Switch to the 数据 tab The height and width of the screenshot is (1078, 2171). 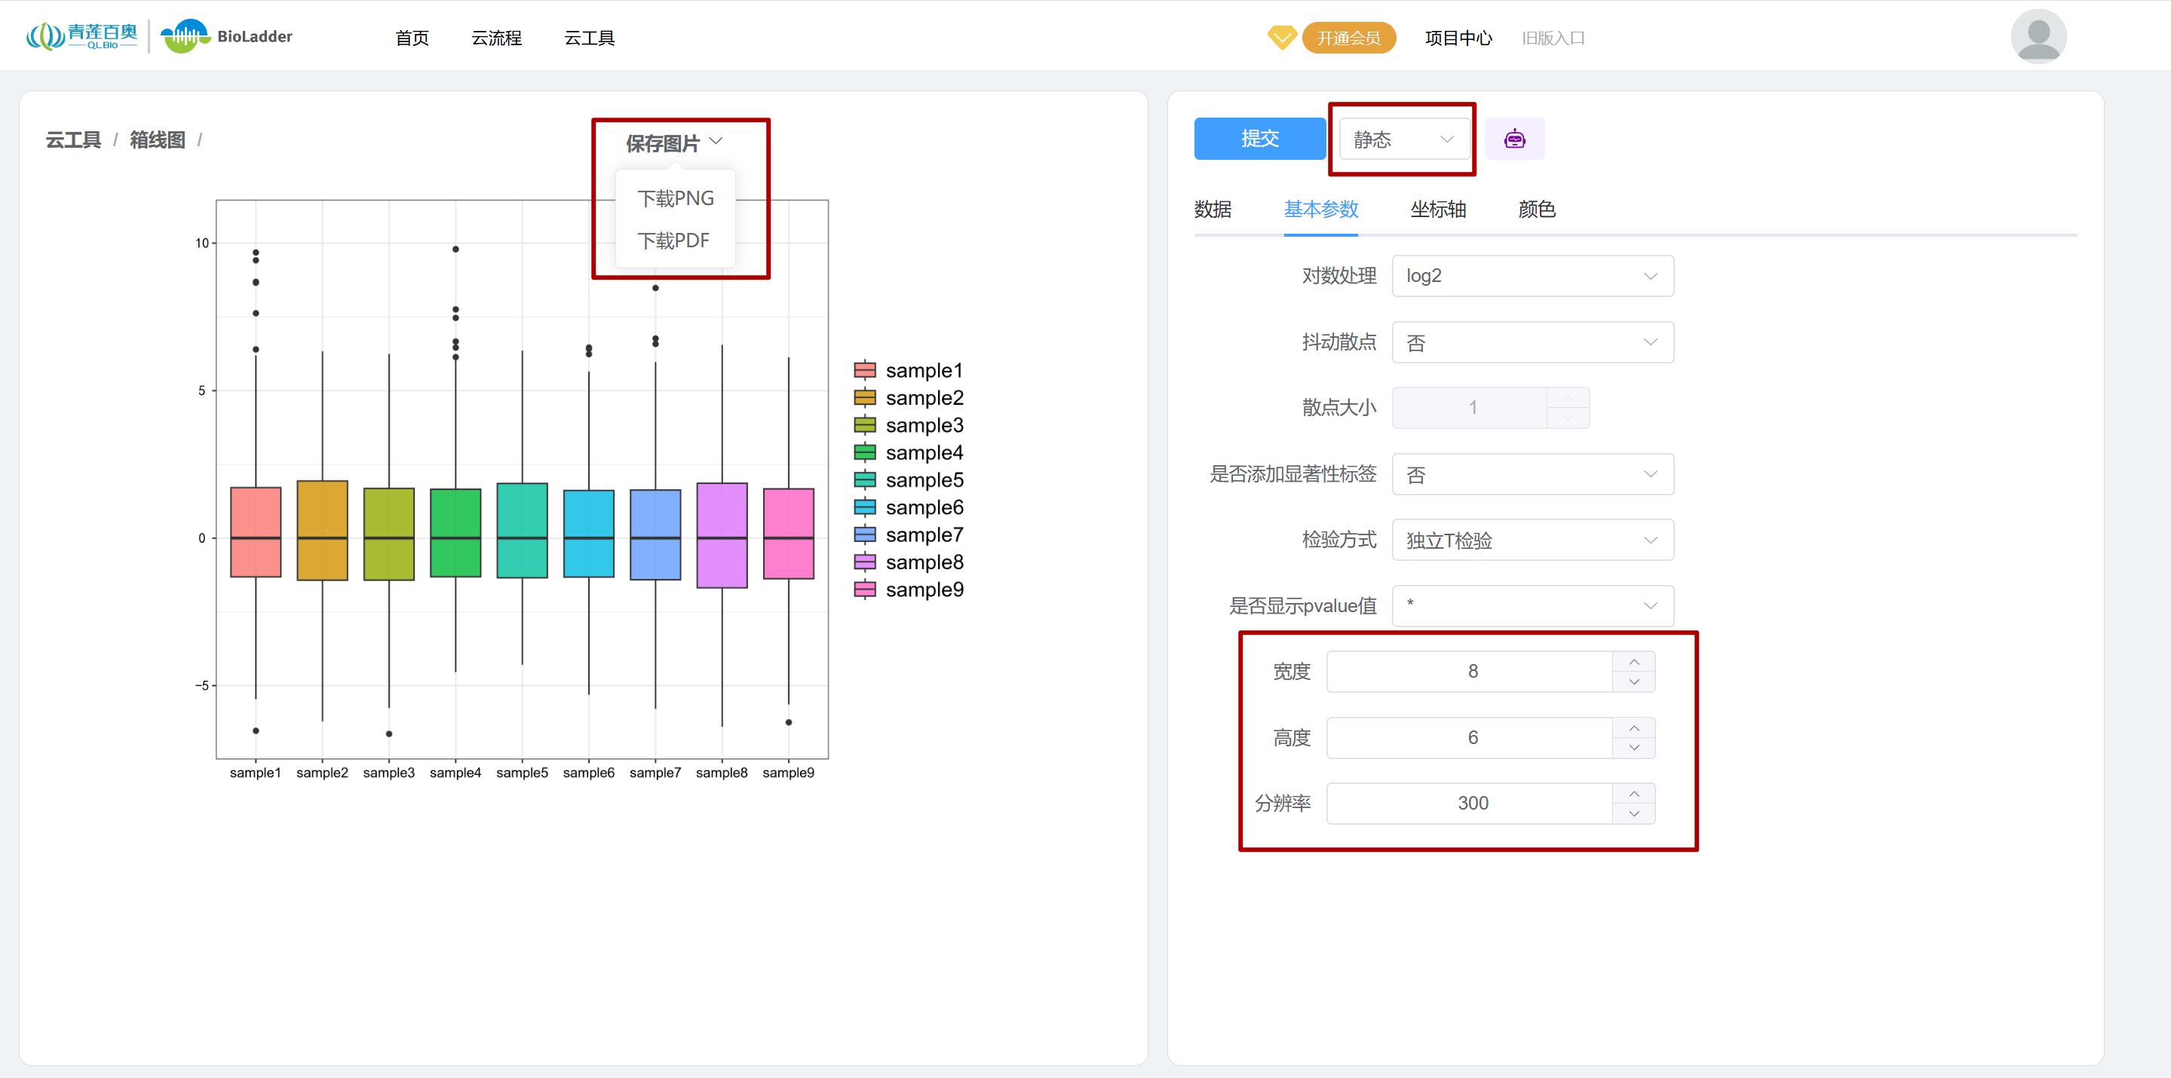click(1213, 209)
